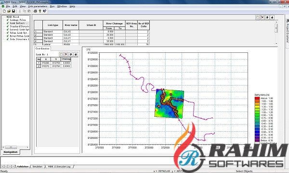Click the X value of coordinate point 1
Viewport: 289px width, 173px height.
tap(46, 63)
